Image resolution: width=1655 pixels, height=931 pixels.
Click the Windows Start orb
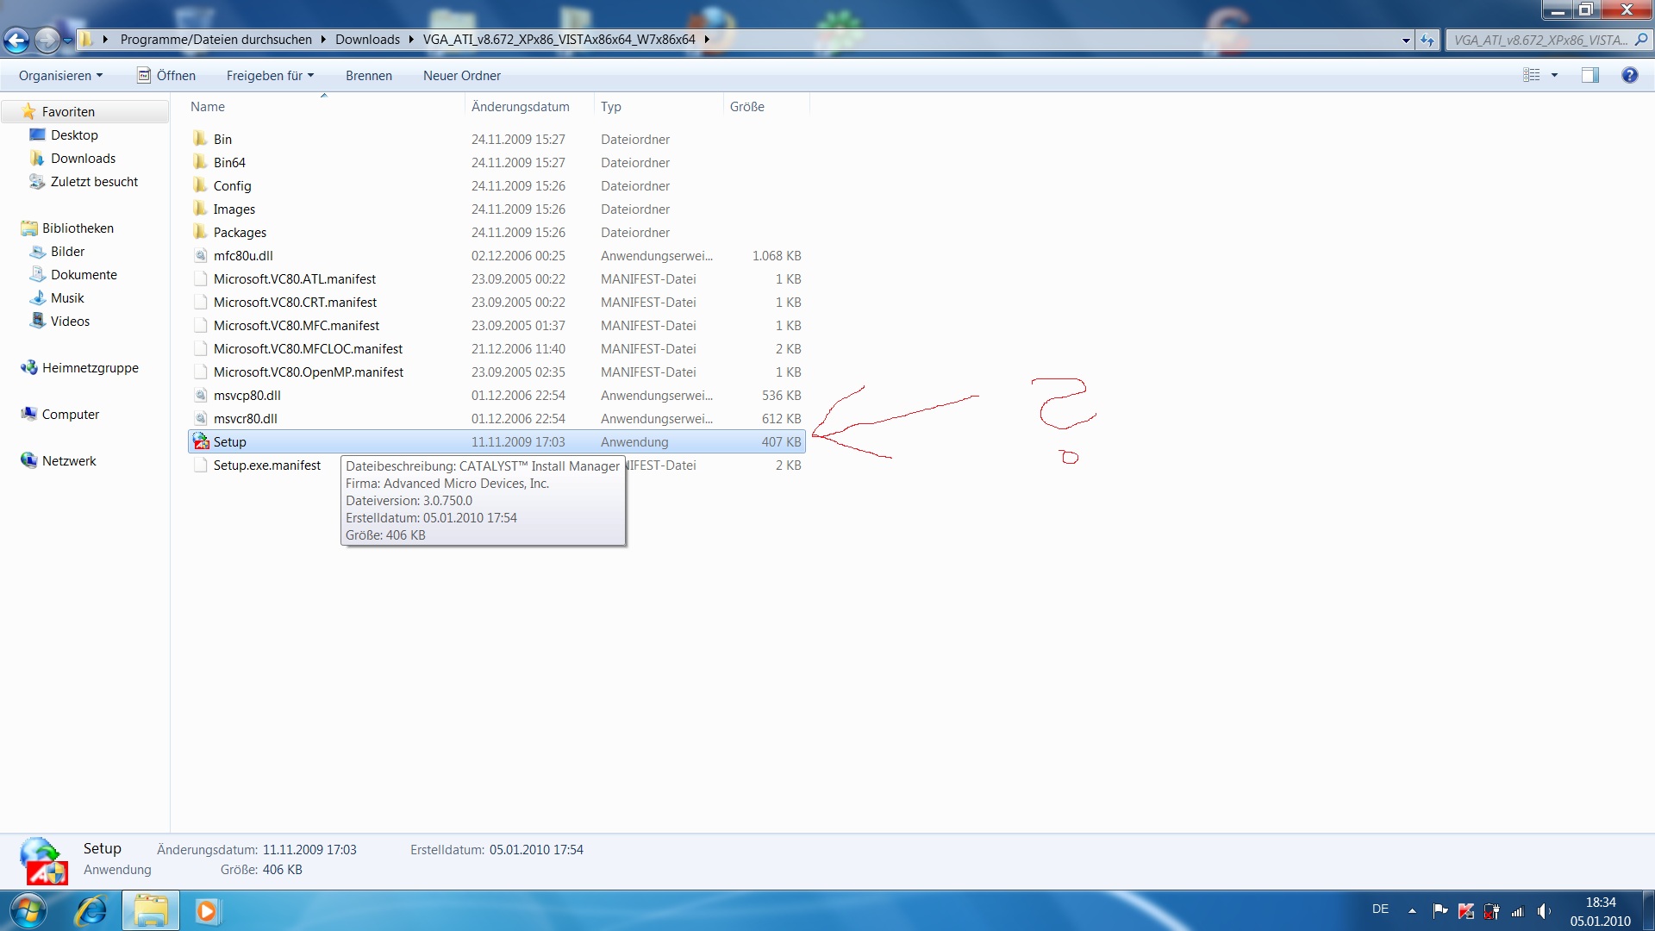pyautogui.click(x=28, y=911)
